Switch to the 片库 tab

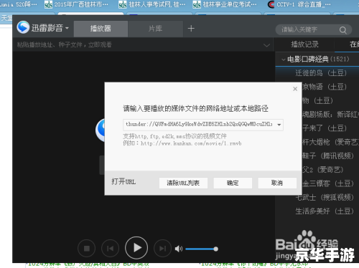point(155,29)
